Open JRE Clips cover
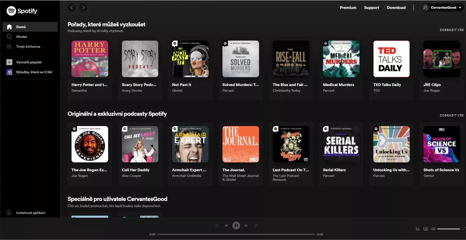Image resolution: width=466 pixels, height=240 pixels. pos(442,59)
